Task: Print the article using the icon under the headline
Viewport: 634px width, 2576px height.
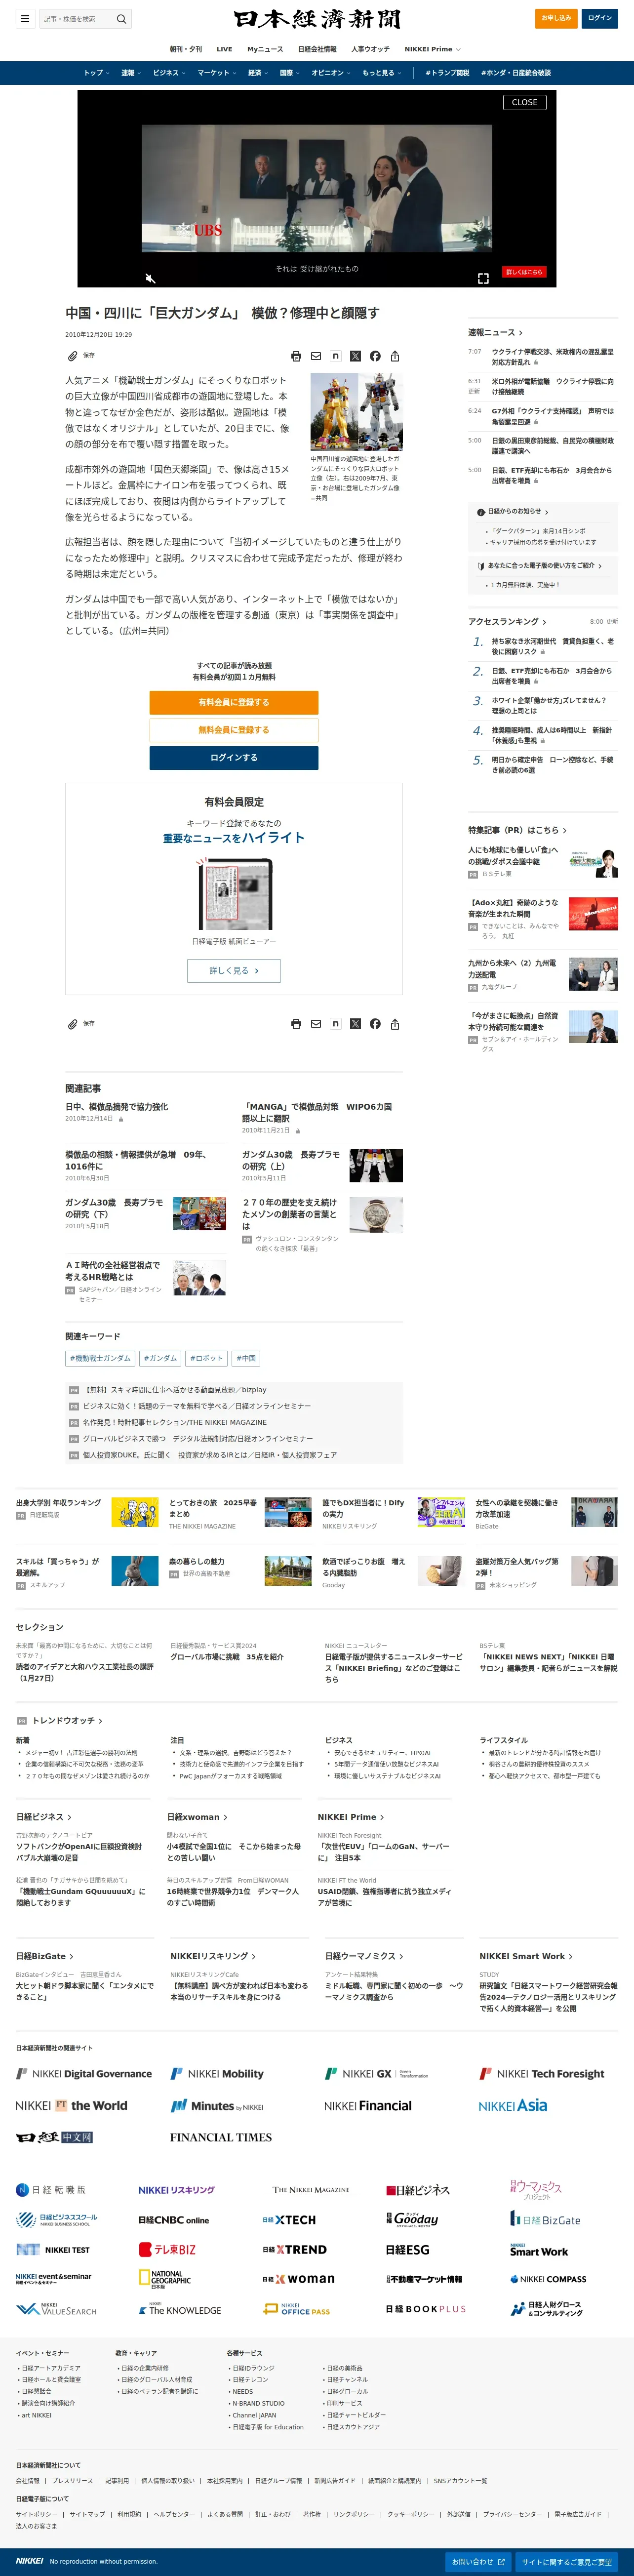Action: [x=296, y=356]
